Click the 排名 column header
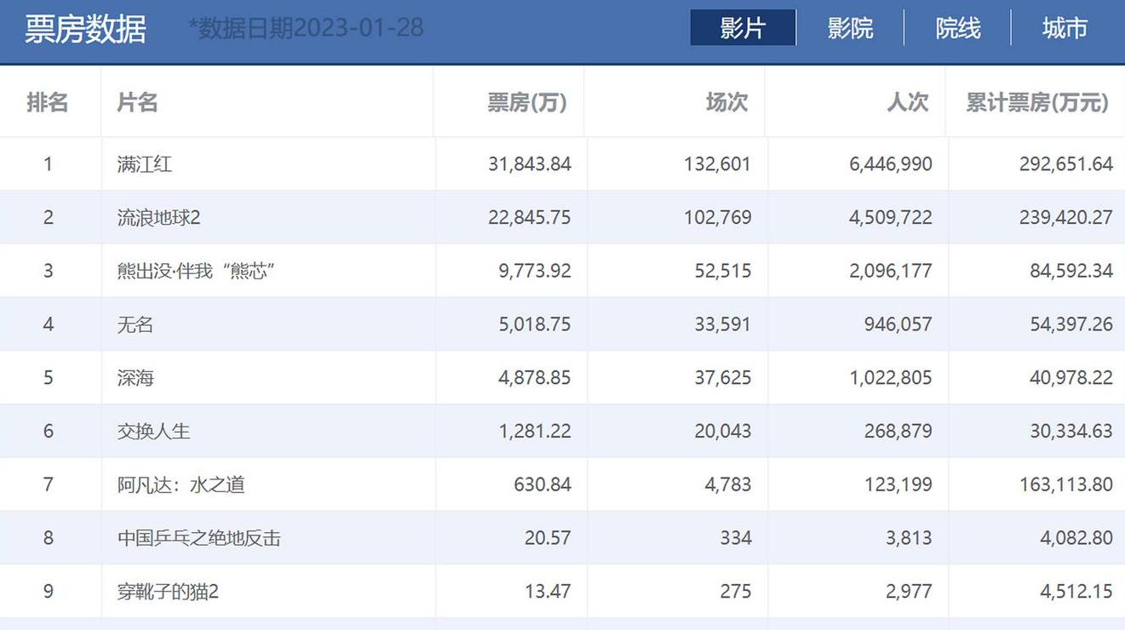 48,103
